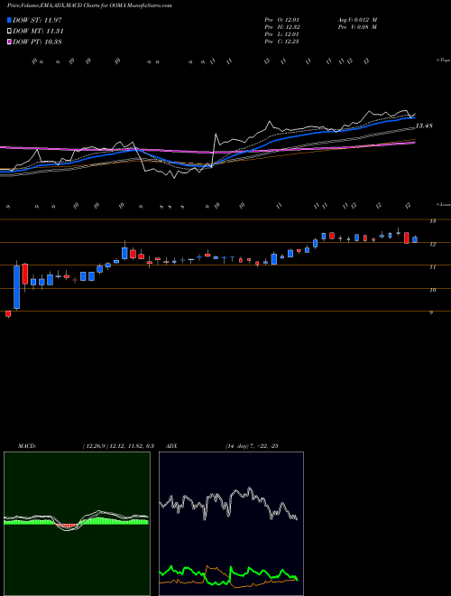This screenshot has height=596, width=451.
Task: Click the 11 price axis label
Action: coord(432,267)
